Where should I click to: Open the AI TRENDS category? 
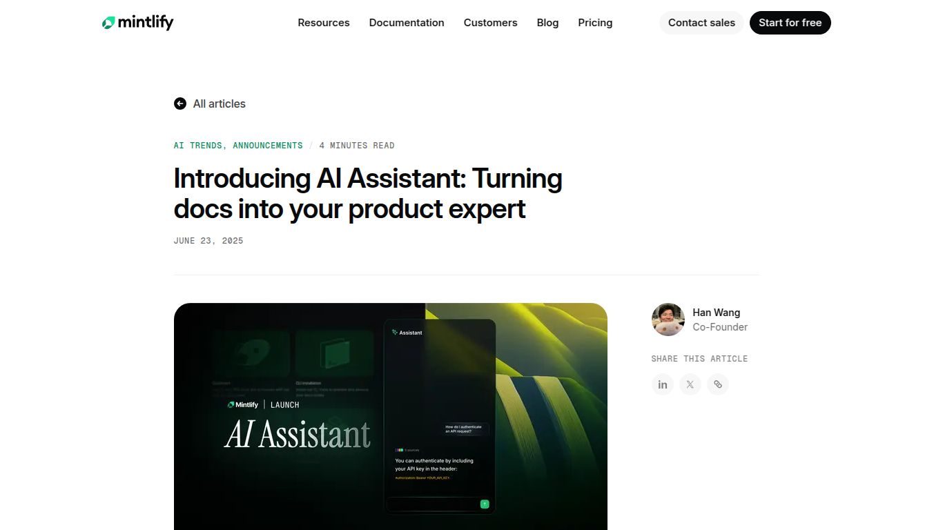[x=198, y=145]
